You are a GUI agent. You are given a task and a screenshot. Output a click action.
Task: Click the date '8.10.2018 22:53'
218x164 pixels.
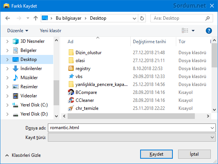point(148,69)
